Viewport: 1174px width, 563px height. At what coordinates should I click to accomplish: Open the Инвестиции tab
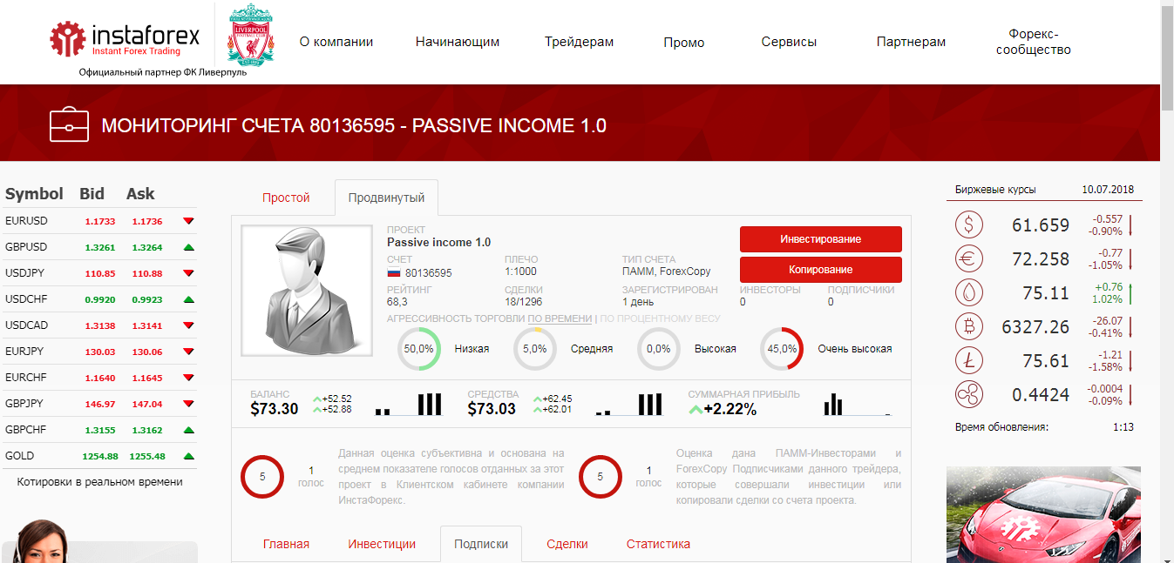pos(382,544)
